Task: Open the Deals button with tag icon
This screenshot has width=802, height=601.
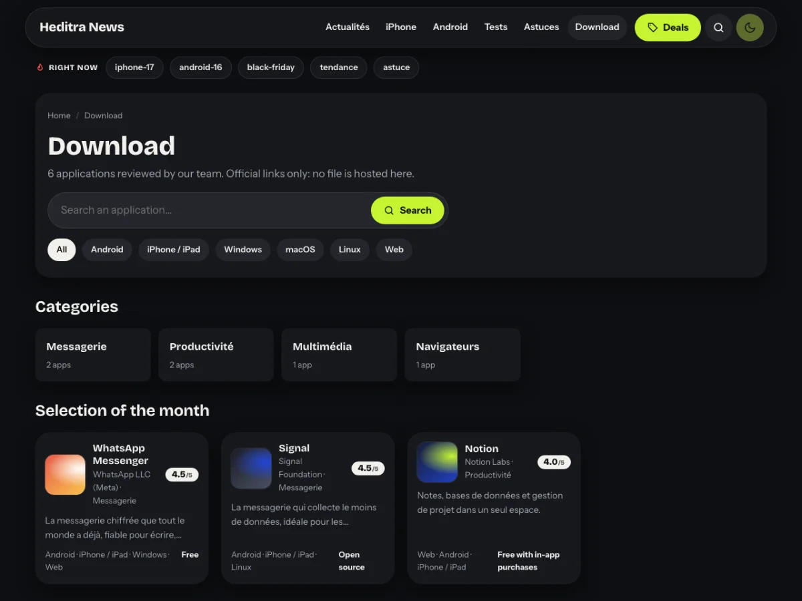Action: click(668, 27)
